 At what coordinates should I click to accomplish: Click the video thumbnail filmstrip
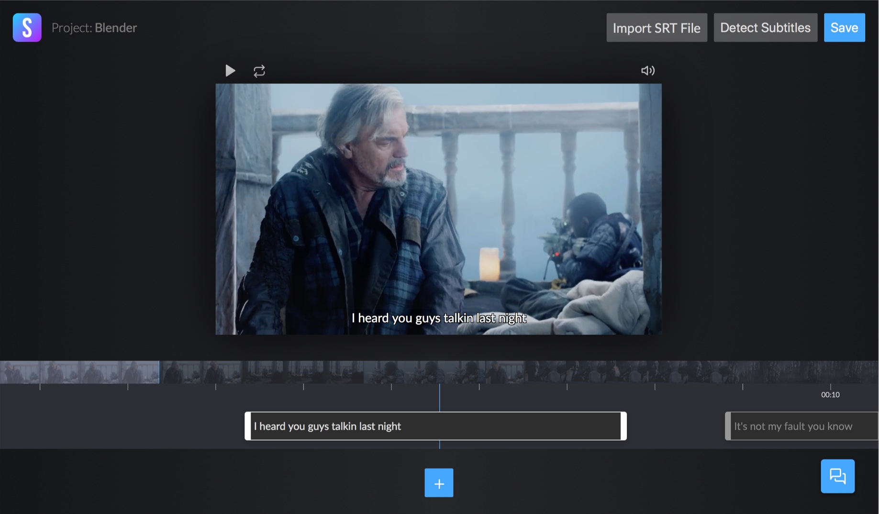coord(439,372)
